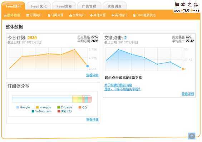Open 查看详细 in the 订阅器分布 panel
The width and height of the screenshot is (202, 142).
click(x=92, y=120)
